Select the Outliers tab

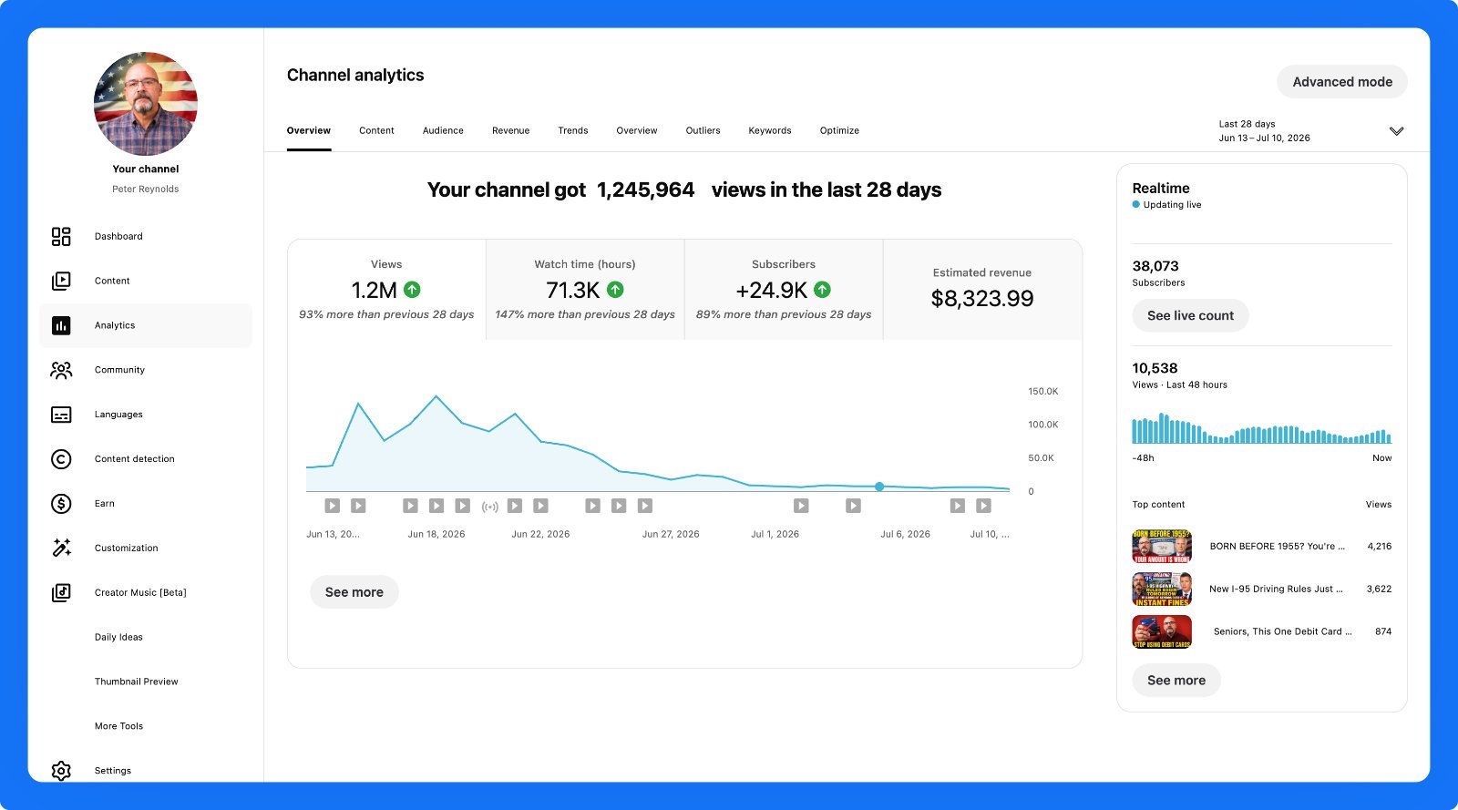pyautogui.click(x=703, y=130)
